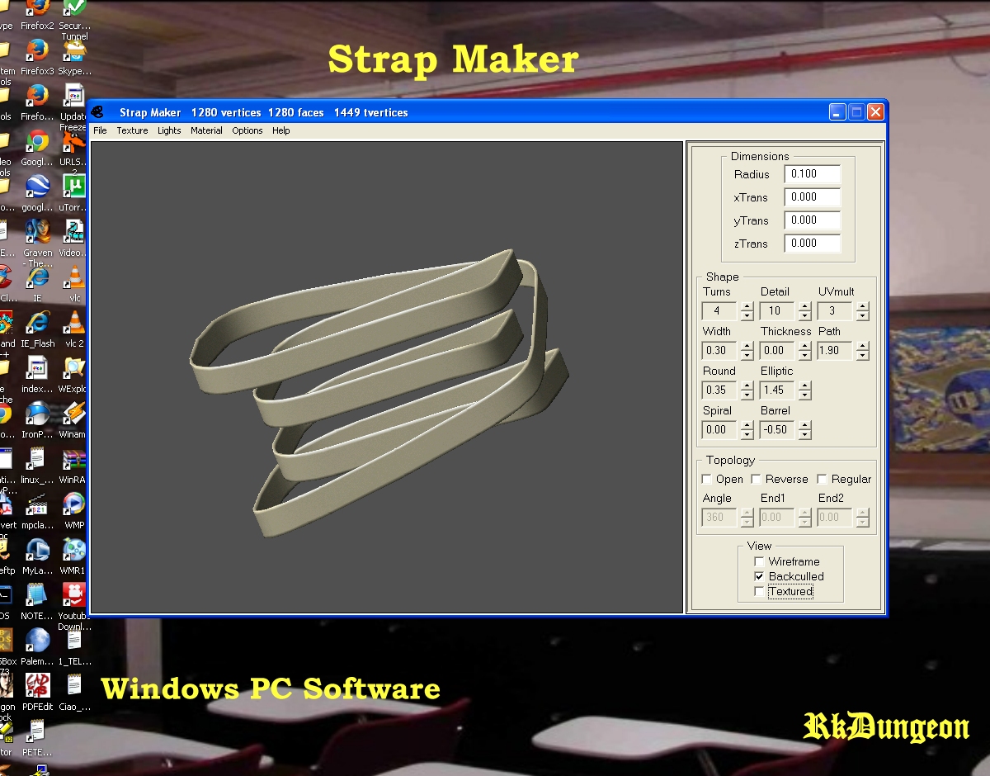Click the zTrans input field

[x=813, y=244]
